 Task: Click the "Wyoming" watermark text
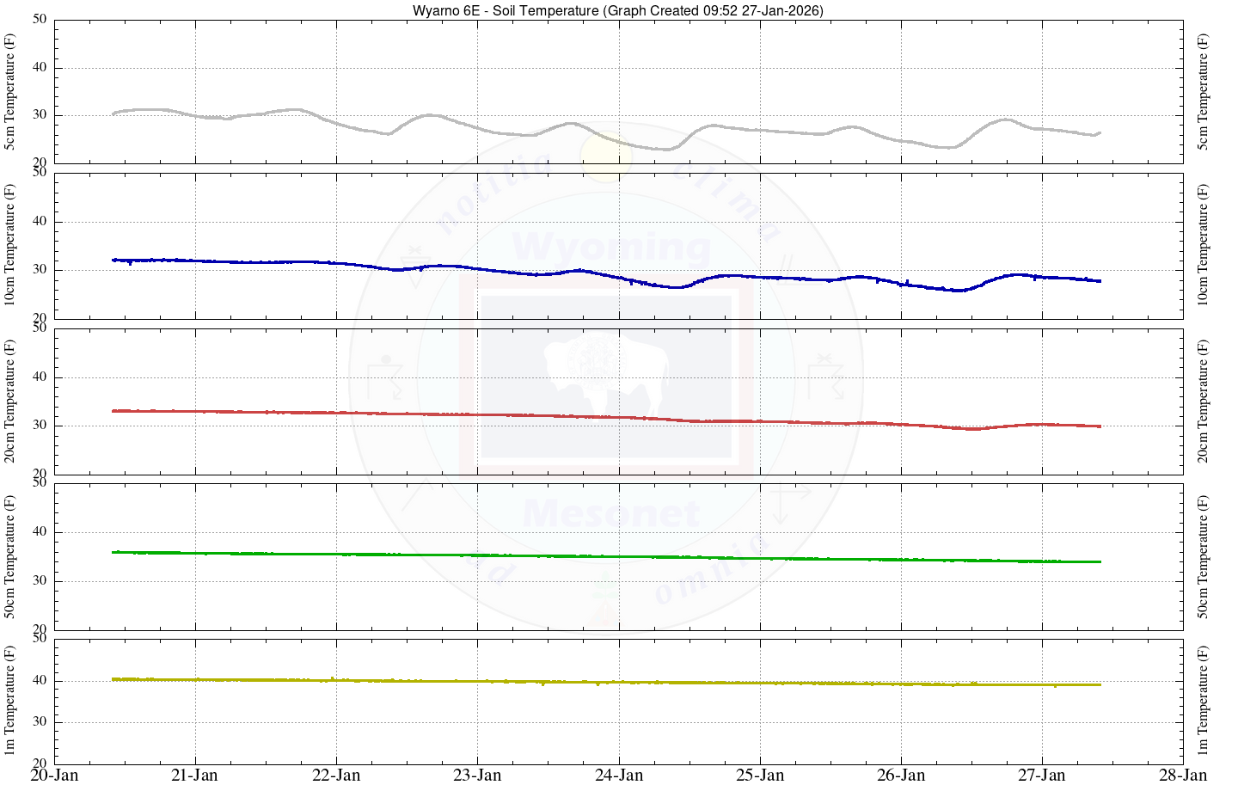click(x=611, y=247)
